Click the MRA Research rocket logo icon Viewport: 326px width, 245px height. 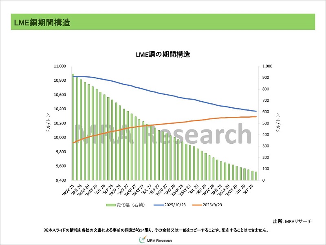pyautogui.click(x=141, y=239)
